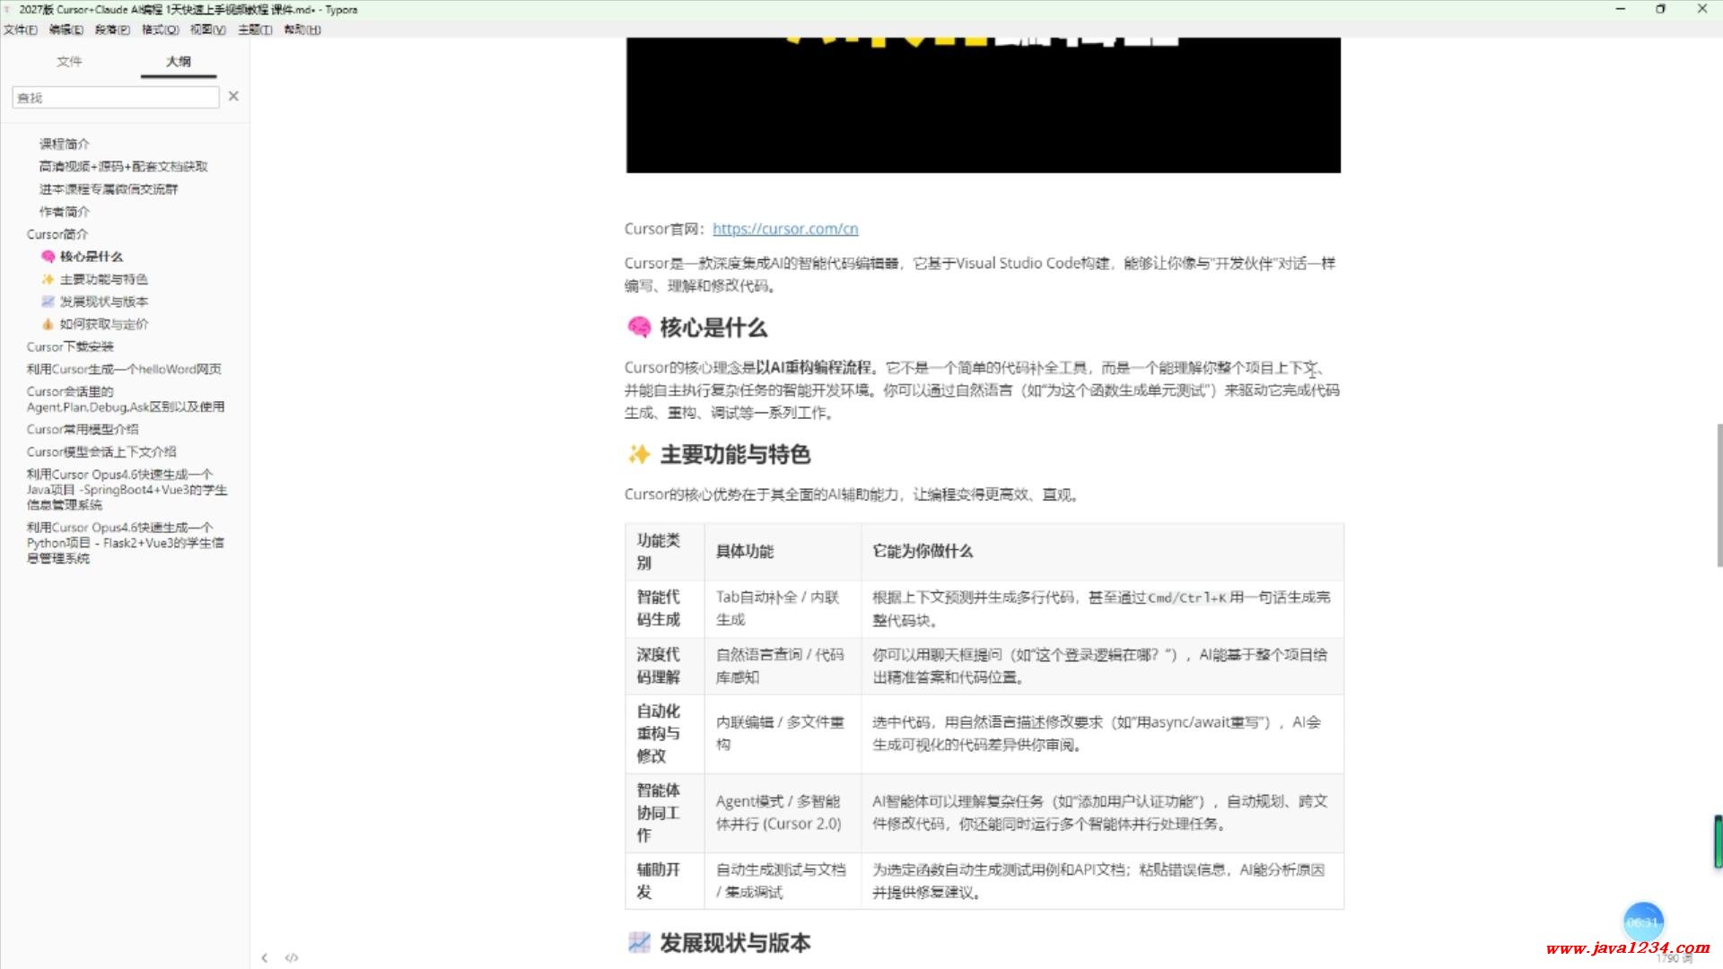Jump to Cursor简介 outline heading
This screenshot has height=969, width=1723.
[x=57, y=234]
